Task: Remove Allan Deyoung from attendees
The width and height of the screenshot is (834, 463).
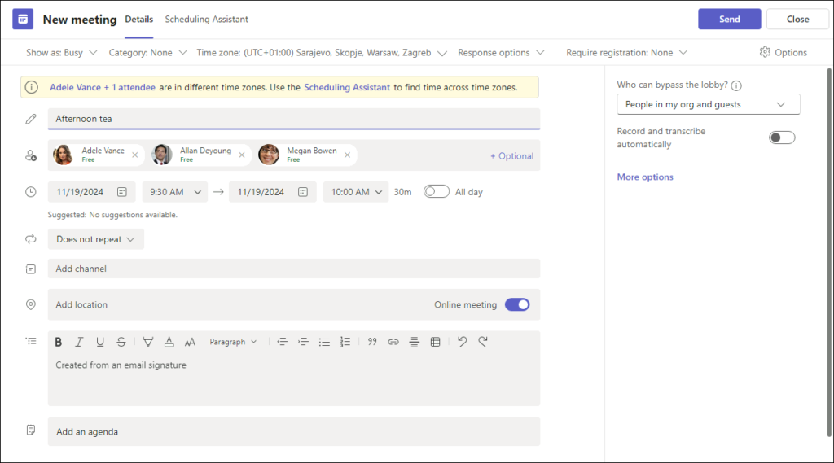Action: pos(242,155)
